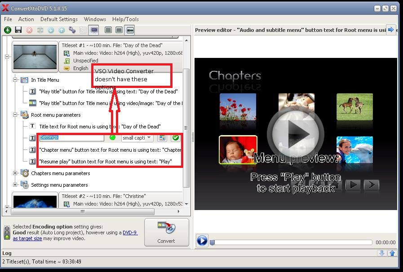403x272 pixels.
Task: Open the Action menu
Action: [x=26, y=19]
